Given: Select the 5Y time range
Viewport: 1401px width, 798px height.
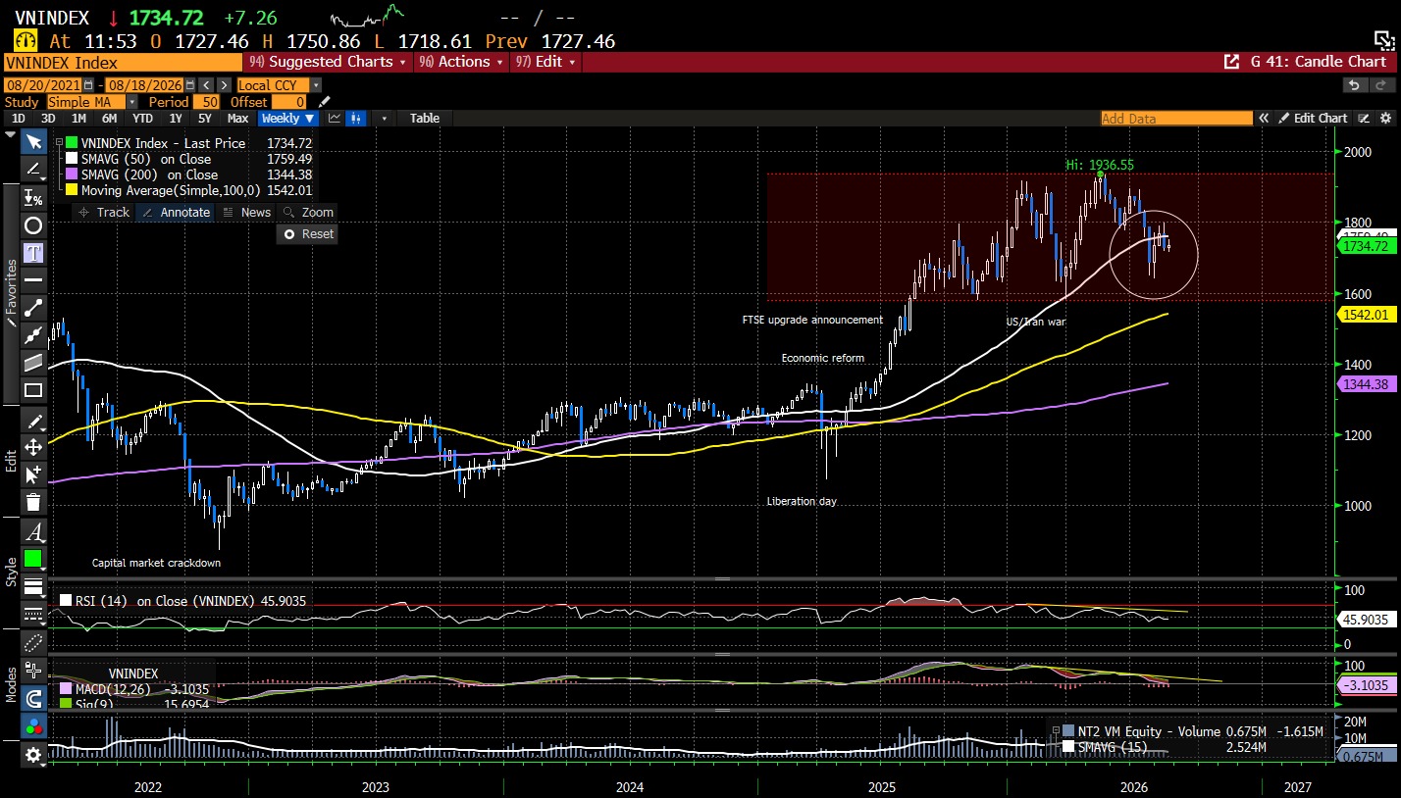Looking at the screenshot, I should tap(204, 119).
